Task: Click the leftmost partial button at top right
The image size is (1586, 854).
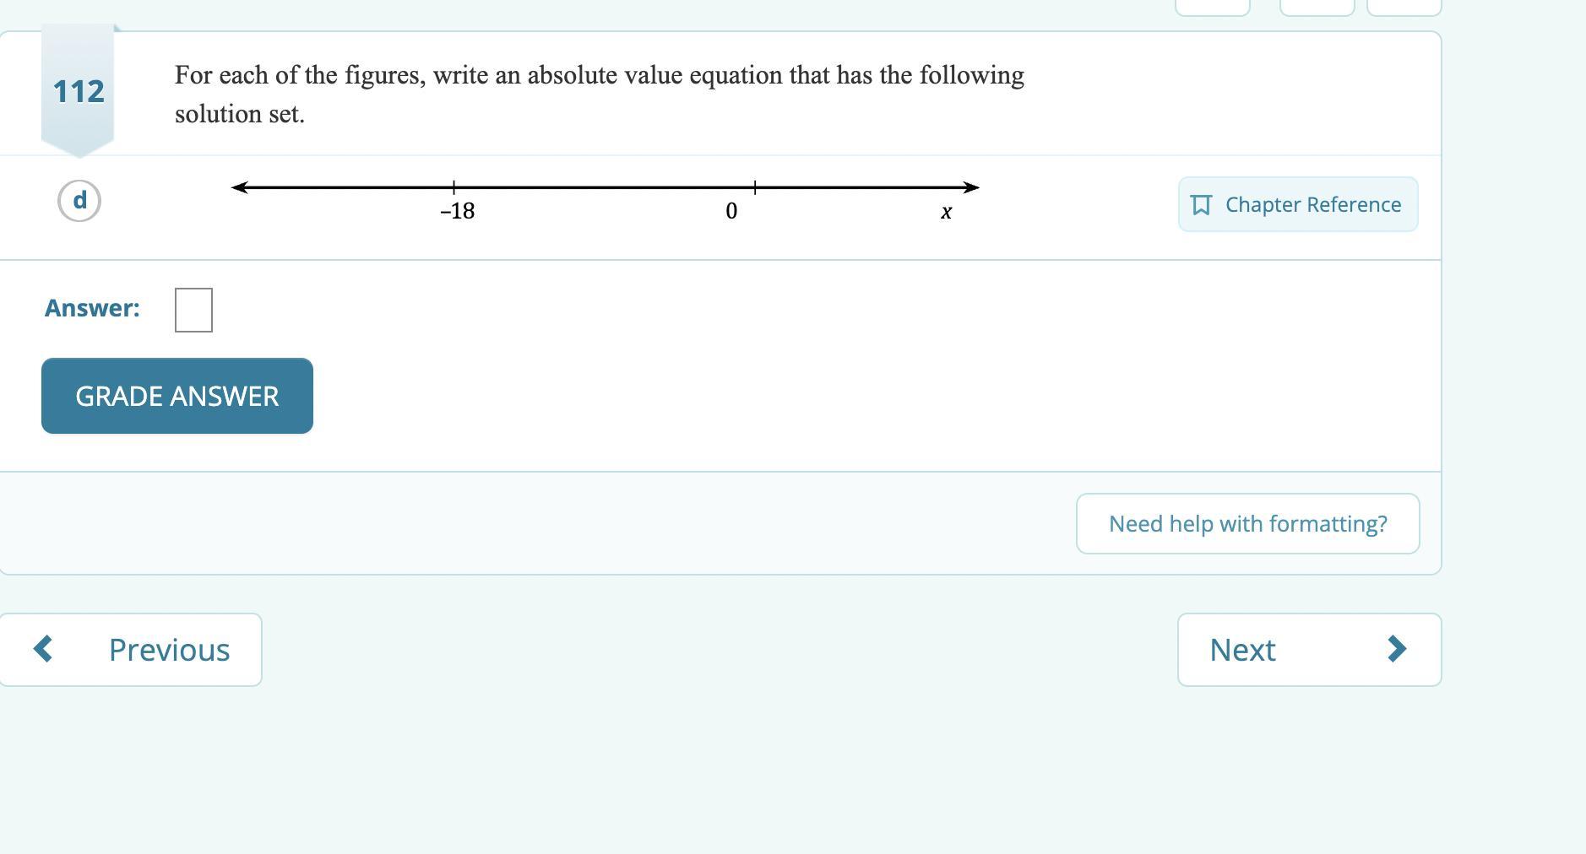Action: pos(1212,8)
